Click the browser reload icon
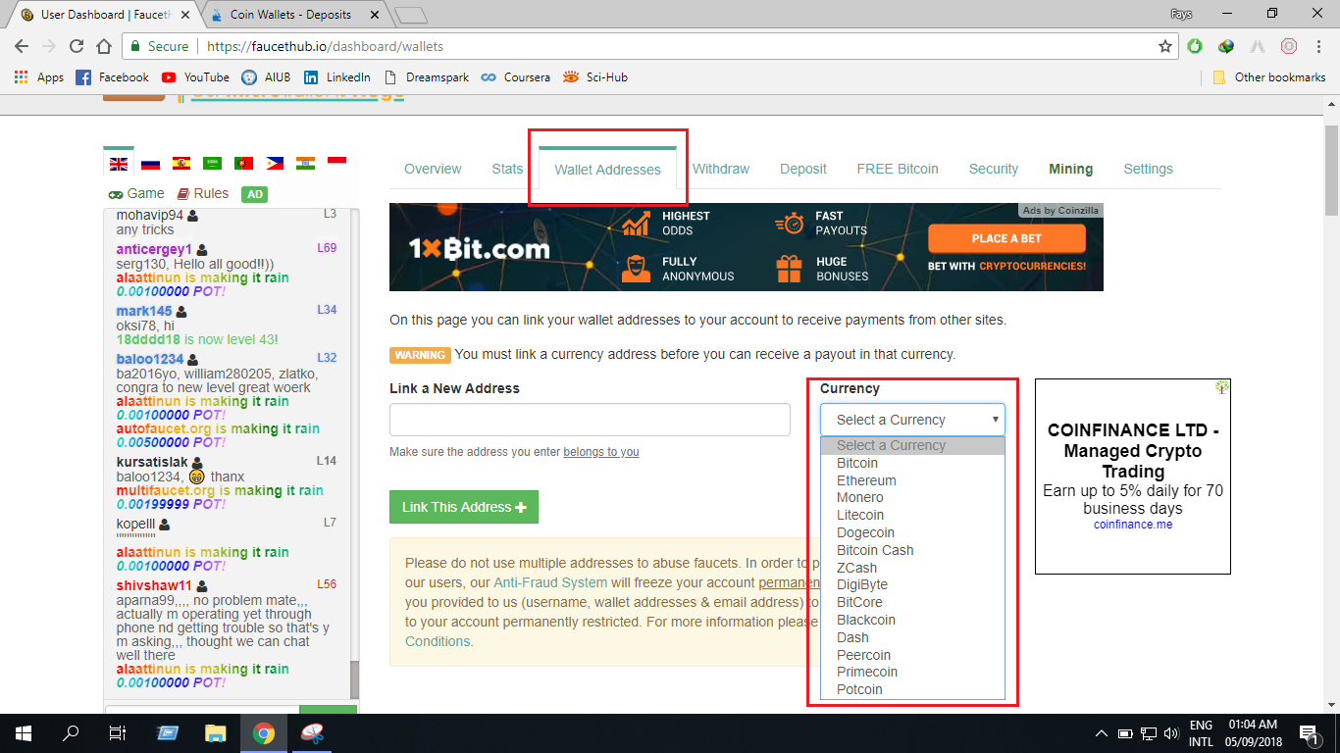This screenshot has width=1340, height=753. 77,46
